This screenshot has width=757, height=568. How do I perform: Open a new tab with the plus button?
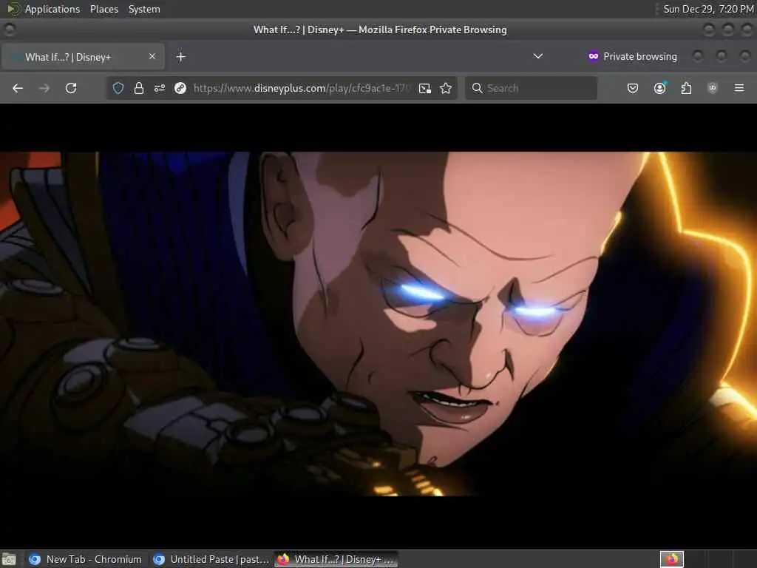tap(181, 57)
